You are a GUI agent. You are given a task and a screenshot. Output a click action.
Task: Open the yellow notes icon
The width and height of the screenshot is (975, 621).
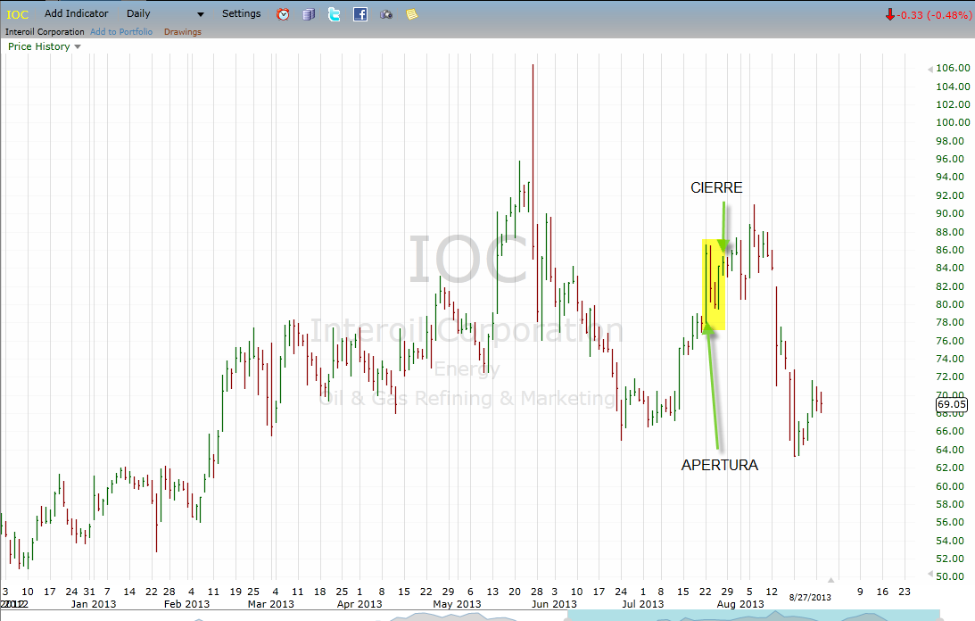coord(411,14)
